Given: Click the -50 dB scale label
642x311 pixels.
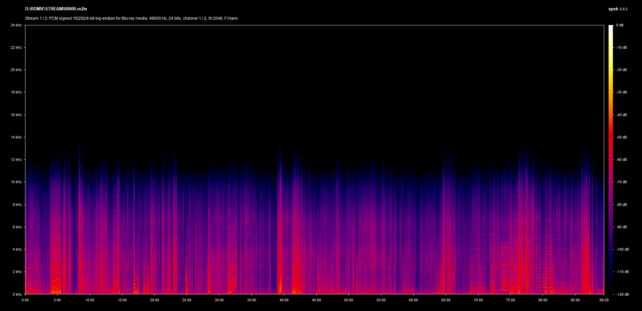Looking at the screenshot, I should click(x=622, y=137).
